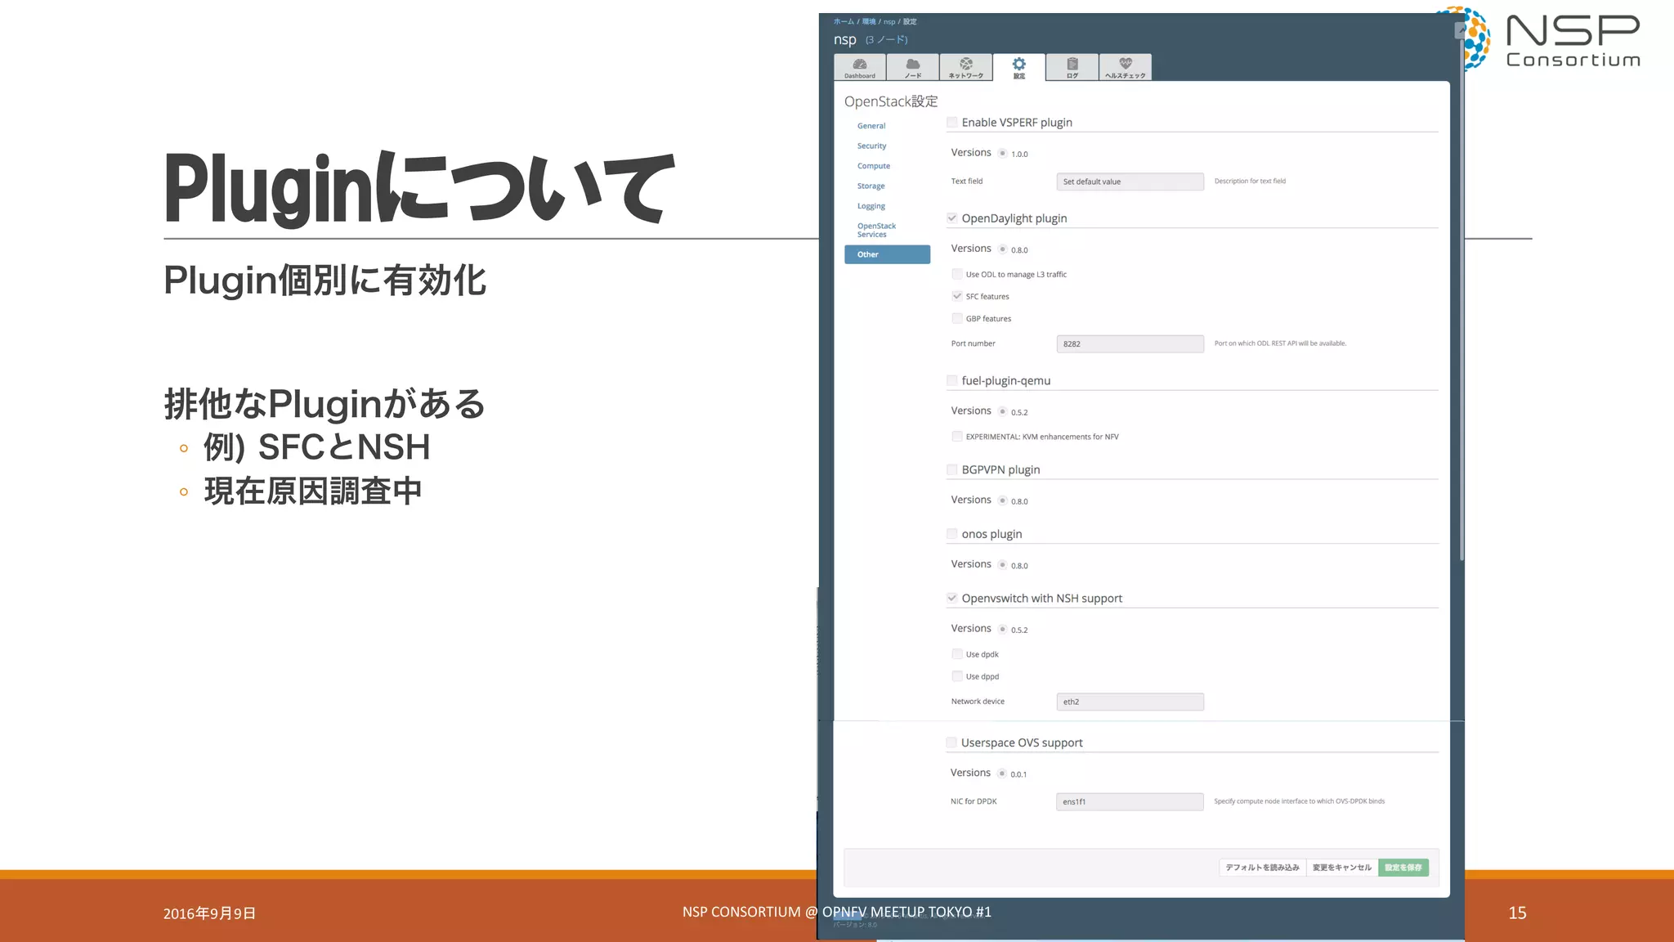This screenshot has width=1674, height=942.
Task: Toggle Openvswitch with NSH support checkbox
Action: point(952,598)
